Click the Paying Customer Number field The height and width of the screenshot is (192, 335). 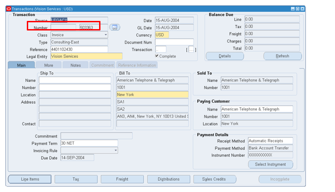click(257, 116)
